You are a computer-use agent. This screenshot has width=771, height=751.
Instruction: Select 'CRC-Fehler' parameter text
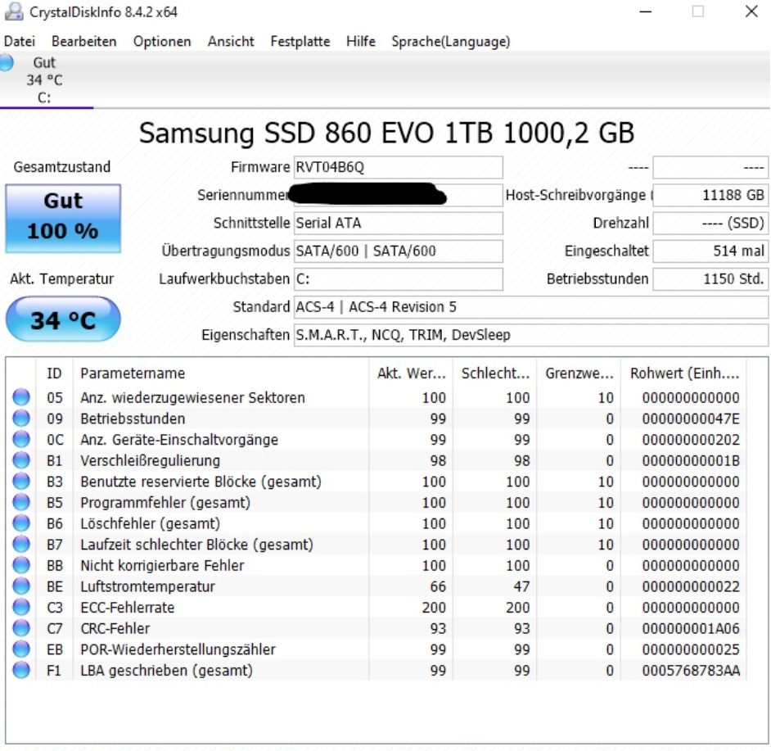[x=115, y=628]
